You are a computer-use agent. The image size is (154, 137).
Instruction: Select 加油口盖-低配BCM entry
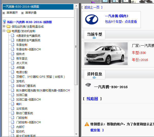(28, 100)
